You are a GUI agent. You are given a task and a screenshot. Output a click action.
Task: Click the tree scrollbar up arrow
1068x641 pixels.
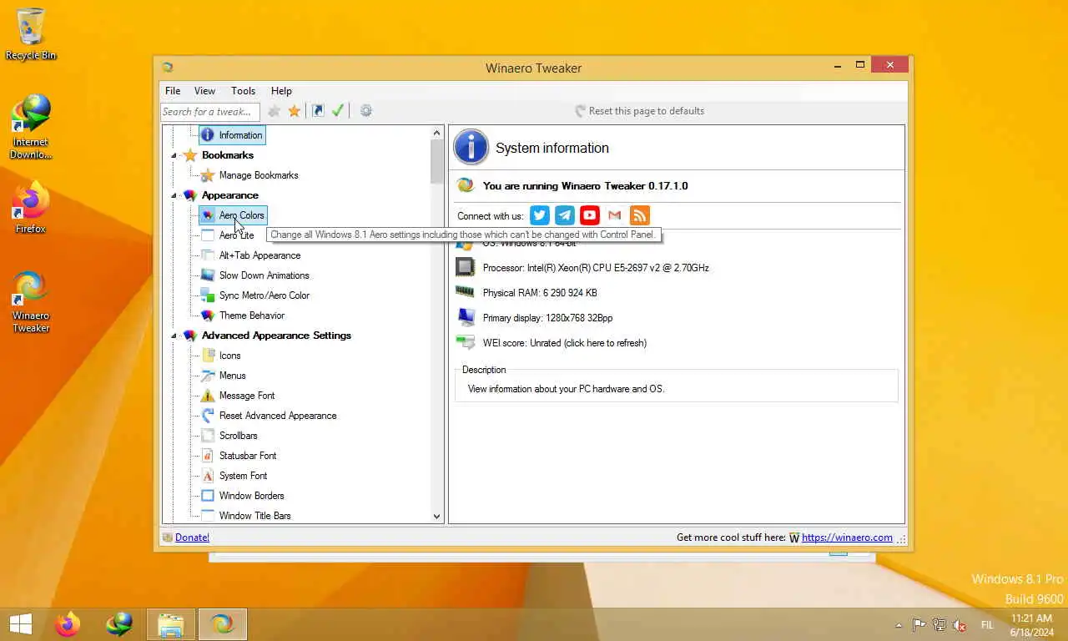(x=436, y=133)
